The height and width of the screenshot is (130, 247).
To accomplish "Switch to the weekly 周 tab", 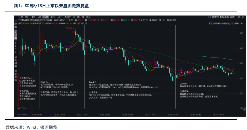I will tap(78, 17).
